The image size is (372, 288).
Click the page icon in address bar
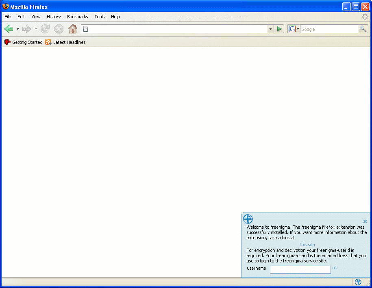click(x=86, y=29)
